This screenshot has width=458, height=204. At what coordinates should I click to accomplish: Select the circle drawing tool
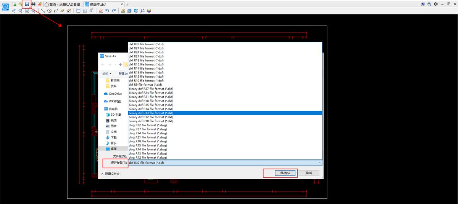click(49, 11)
